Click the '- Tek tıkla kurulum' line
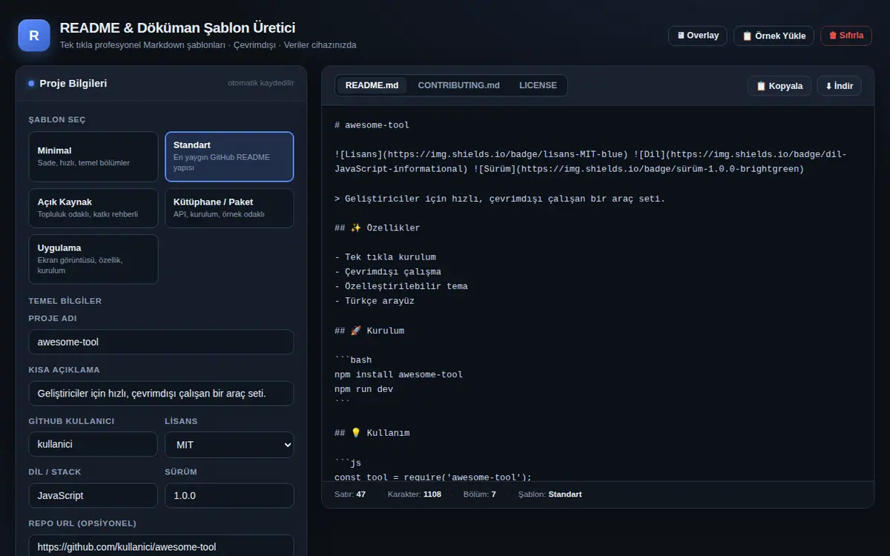This screenshot has width=890, height=556. [x=385, y=257]
